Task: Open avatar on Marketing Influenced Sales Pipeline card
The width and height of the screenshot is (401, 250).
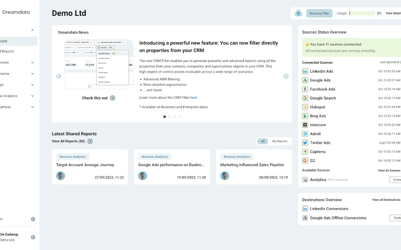Action: coord(225,176)
